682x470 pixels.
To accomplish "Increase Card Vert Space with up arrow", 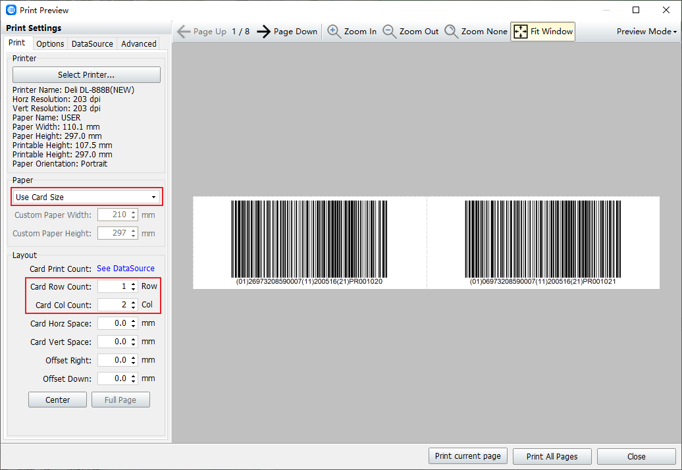I will pos(134,339).
